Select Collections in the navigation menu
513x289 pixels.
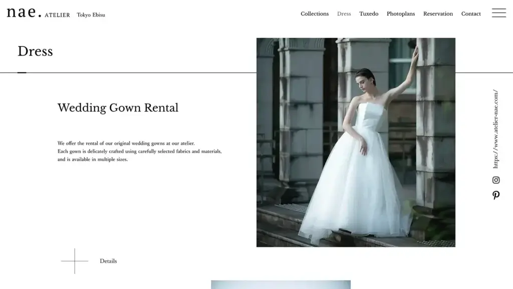315,13
